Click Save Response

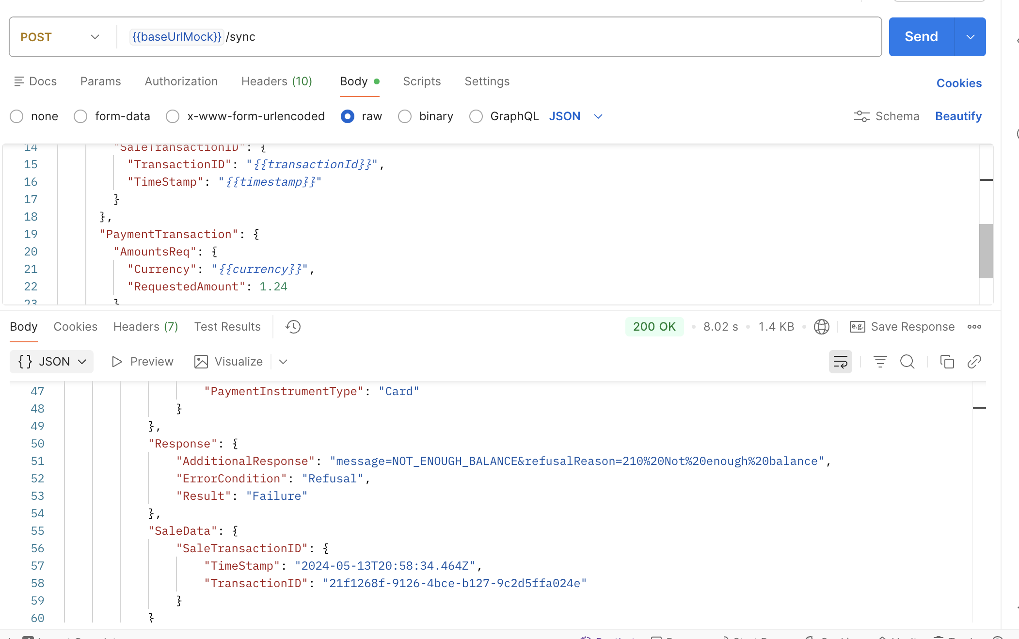coord(913,327)
